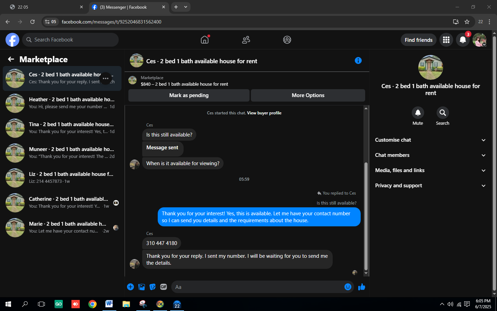Open the volume control in system tray
This screenshot has width=497, height=311.
tap(450, 304)
